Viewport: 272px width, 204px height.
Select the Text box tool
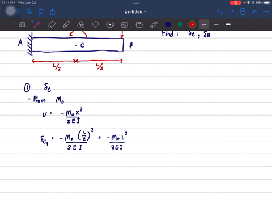click(x=139, y=25)
